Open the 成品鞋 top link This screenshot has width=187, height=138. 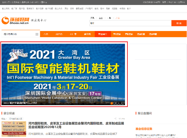115,9
